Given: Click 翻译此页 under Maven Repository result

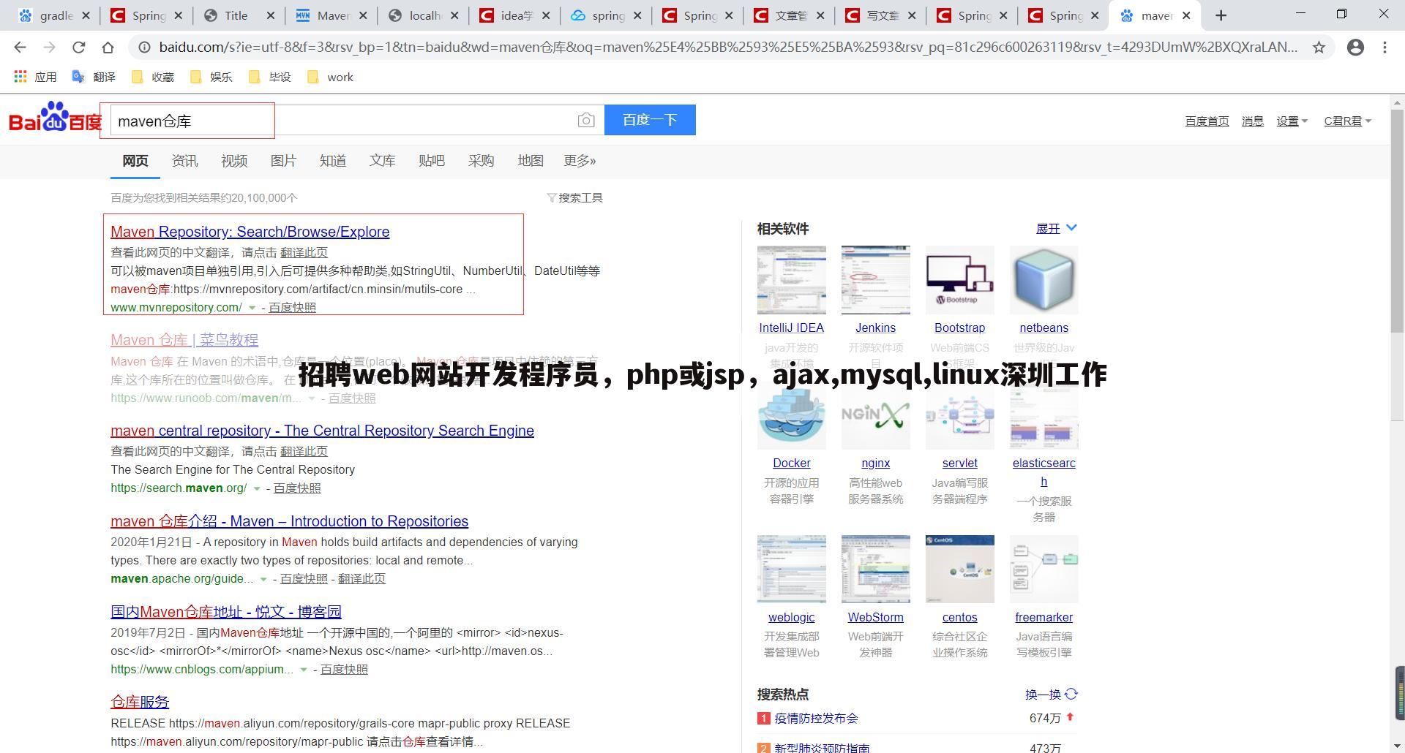Looking at the screenshot, I should [304, 253].
